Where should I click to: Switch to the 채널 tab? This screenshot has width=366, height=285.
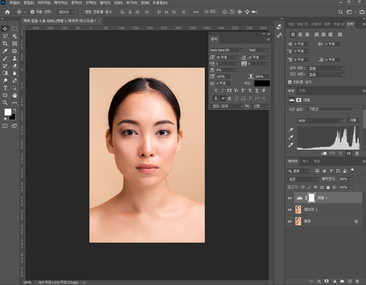tap(316, 161)
